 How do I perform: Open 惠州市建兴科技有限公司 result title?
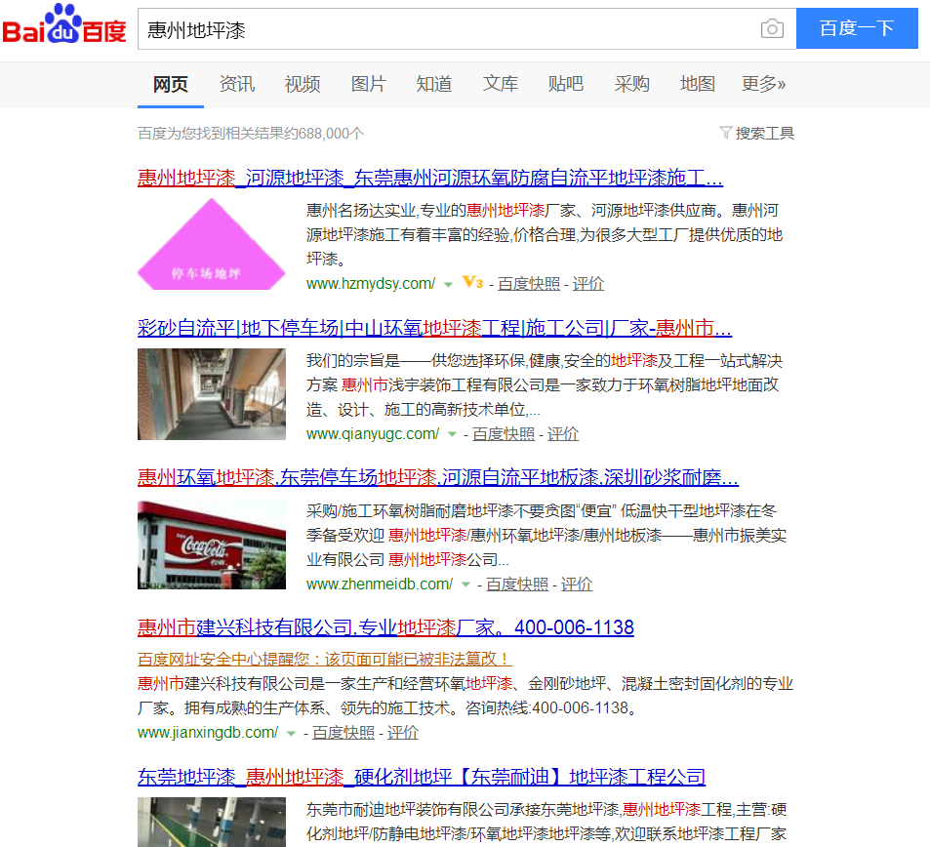pos(385,626)
